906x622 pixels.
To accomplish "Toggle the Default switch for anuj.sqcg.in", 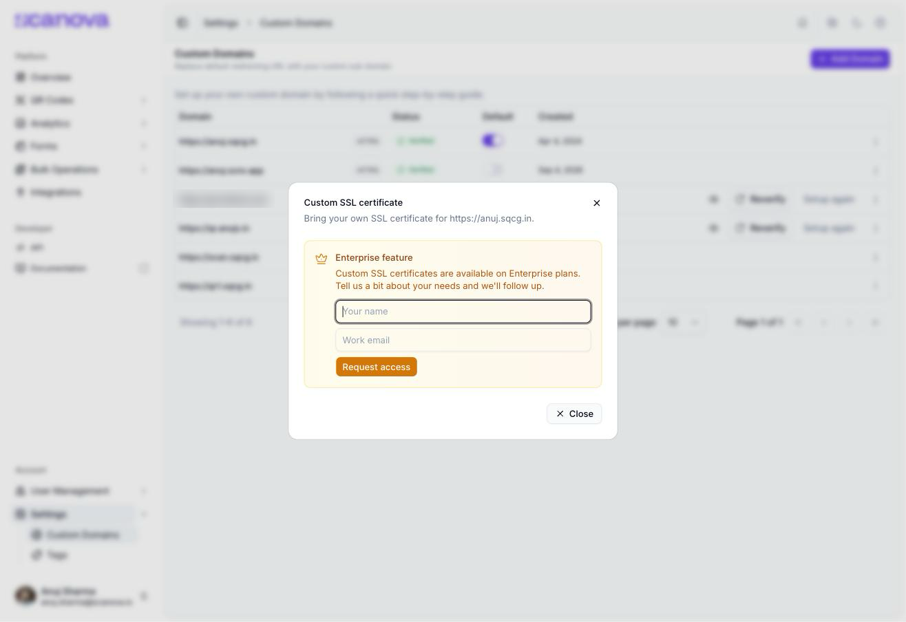I will (x=493, y=140).
